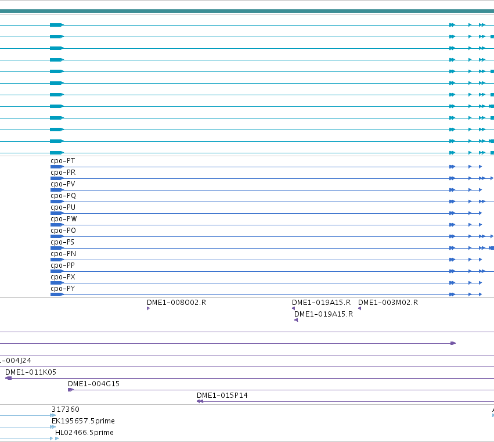
Task: Click the cpo-PT transcript label
Action: coord(63,161)
